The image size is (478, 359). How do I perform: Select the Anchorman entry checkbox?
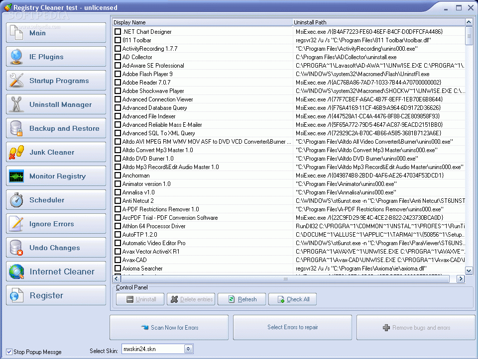click(x=118, y=176)
